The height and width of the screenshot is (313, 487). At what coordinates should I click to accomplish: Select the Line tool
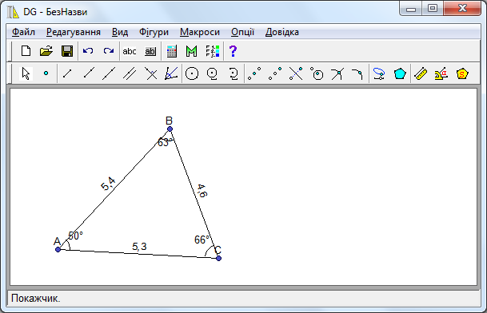click(109, 73)
